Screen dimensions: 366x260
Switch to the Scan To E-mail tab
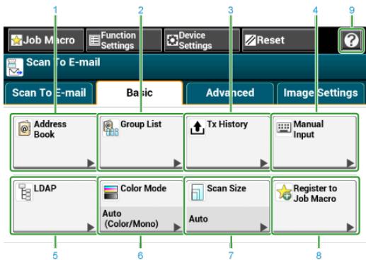click(49, 93)
